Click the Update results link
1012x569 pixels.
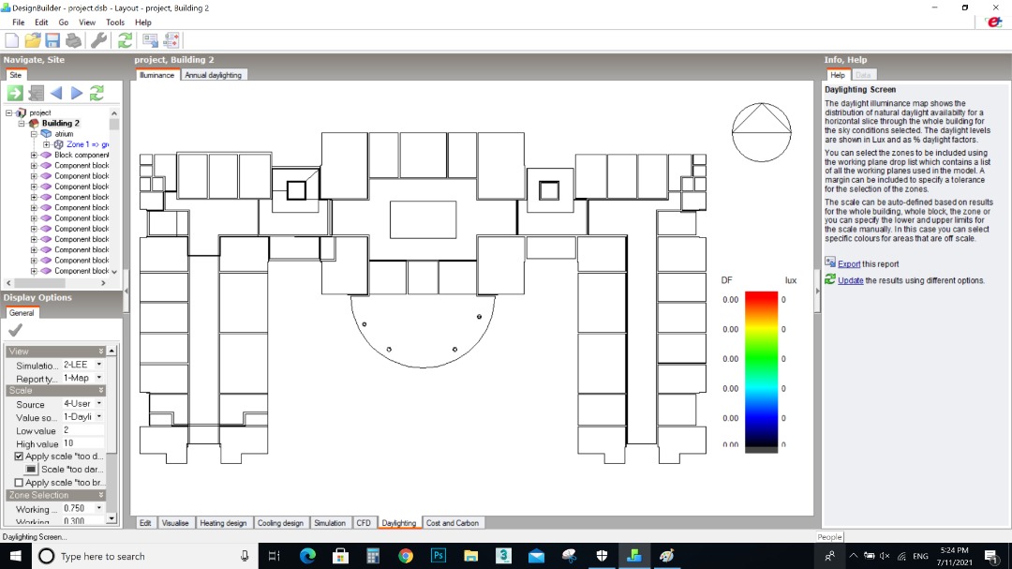tap(850, 280)
